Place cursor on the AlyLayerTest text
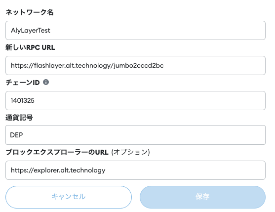275x212 pixels. pos(31,30)
